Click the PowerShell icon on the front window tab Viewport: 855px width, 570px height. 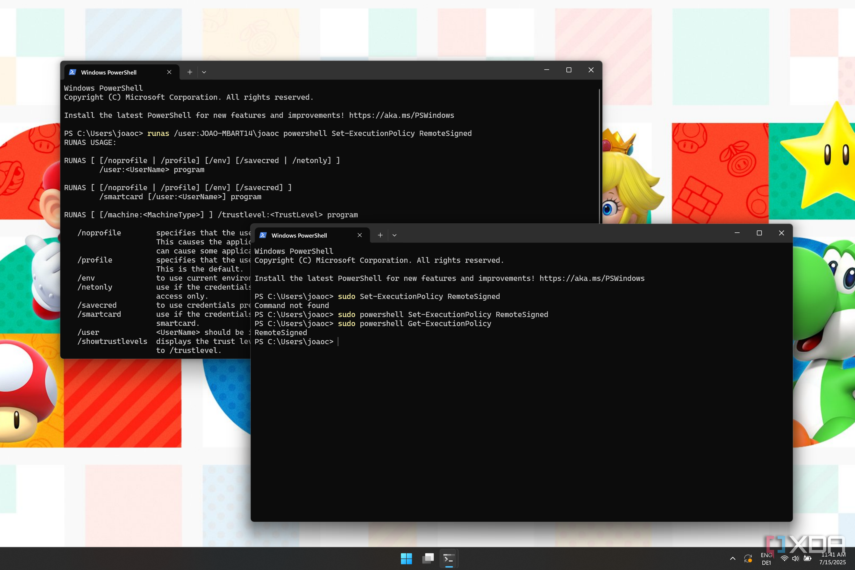coord(263,235)
